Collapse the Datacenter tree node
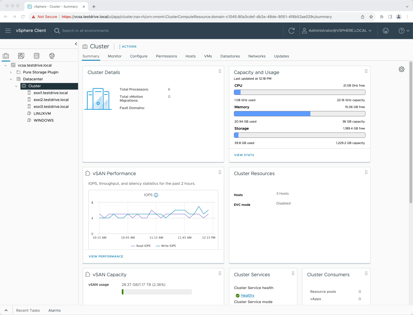 [11, 79]
